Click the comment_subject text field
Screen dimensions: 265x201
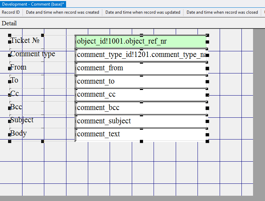coord(141,121)
